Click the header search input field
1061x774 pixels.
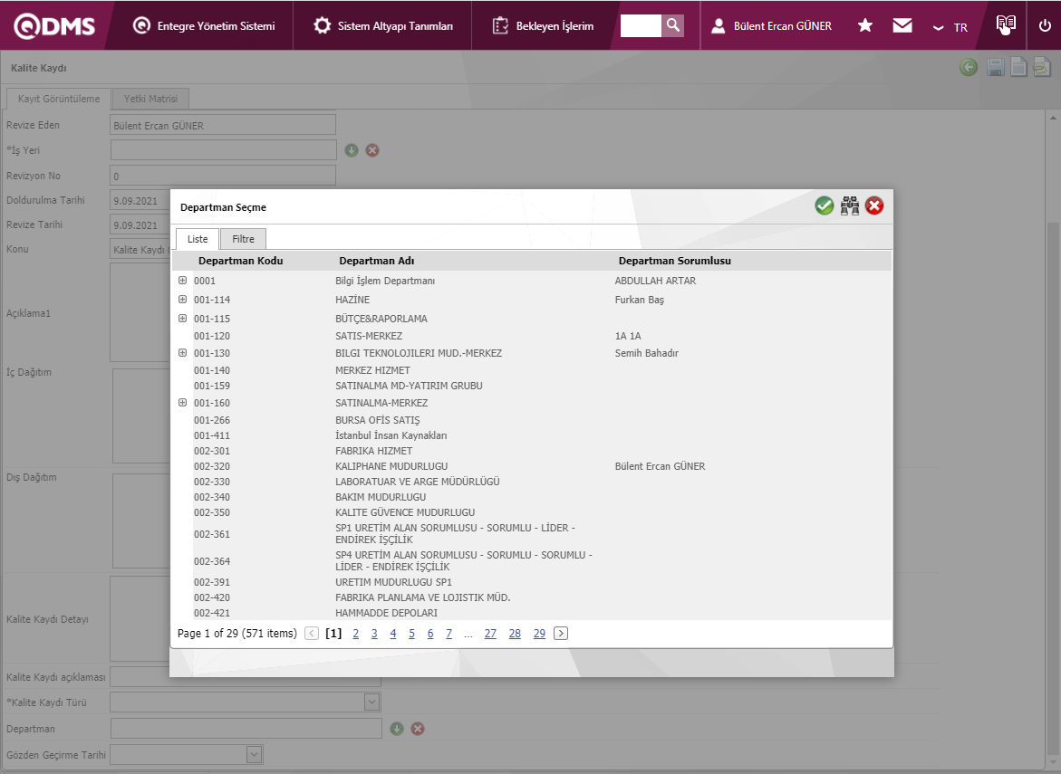pos(641,25)
